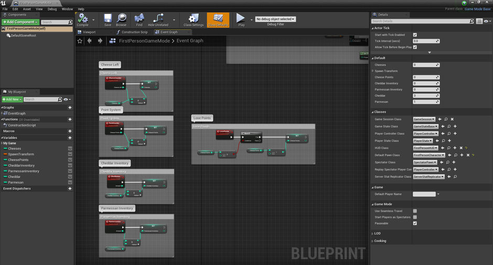The image size is (493, 265).
Task: Browse to asset in content browser
Action: 121,20
